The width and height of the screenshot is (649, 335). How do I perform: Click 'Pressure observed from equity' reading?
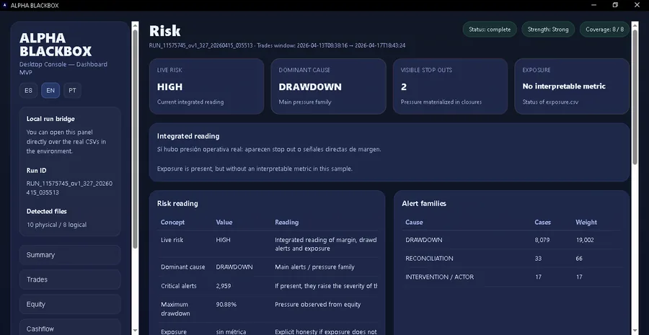(x=318, y=305)
